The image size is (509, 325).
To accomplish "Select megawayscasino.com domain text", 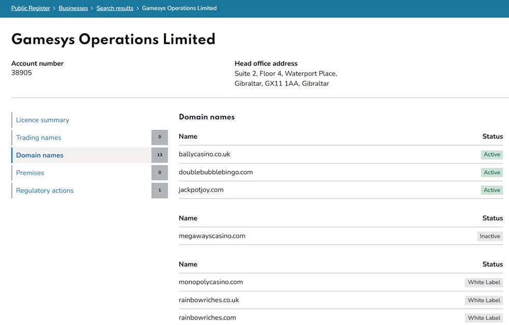I will click(x=212, y=236).
